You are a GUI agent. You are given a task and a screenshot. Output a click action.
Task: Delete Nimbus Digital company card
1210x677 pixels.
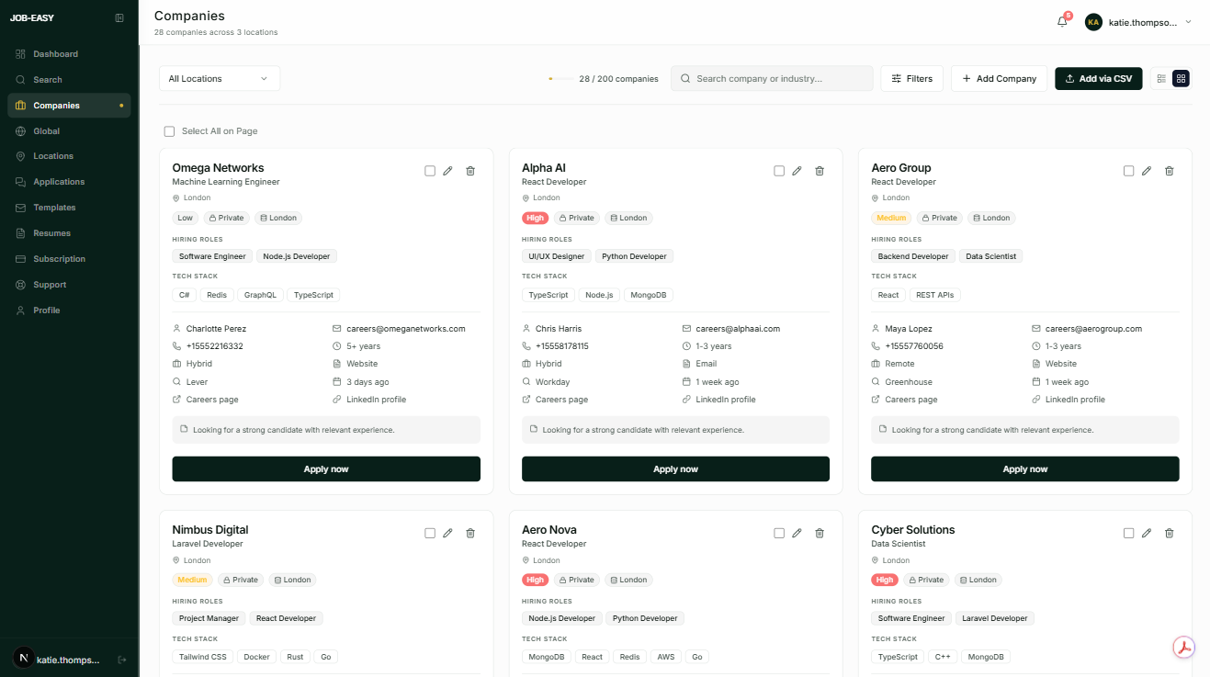(470, 533)
